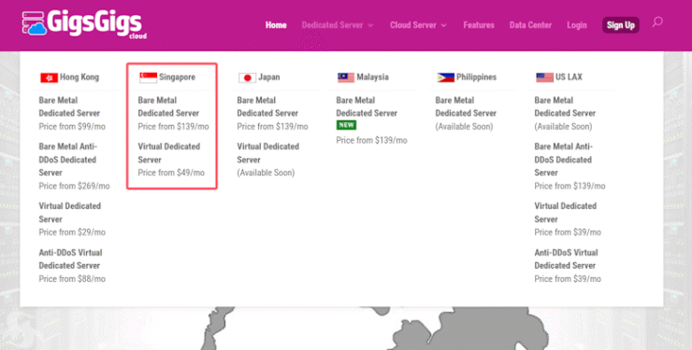Open the Data Center page
This screenshot has width=692, height=350.
[x=530, y=25]
